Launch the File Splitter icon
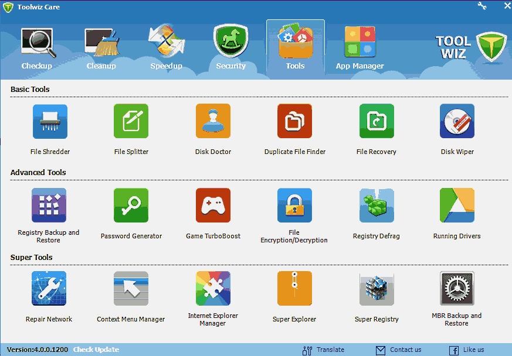The image size is (512, 356). point(131,121)
